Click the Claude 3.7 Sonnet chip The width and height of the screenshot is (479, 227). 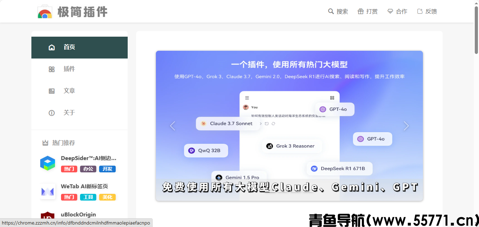click(x=228, y=123)
